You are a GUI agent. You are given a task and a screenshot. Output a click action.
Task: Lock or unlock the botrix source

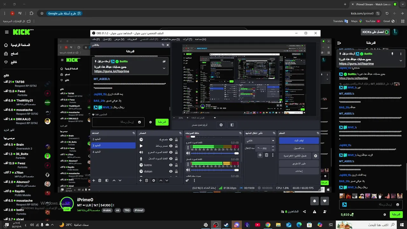176,165
